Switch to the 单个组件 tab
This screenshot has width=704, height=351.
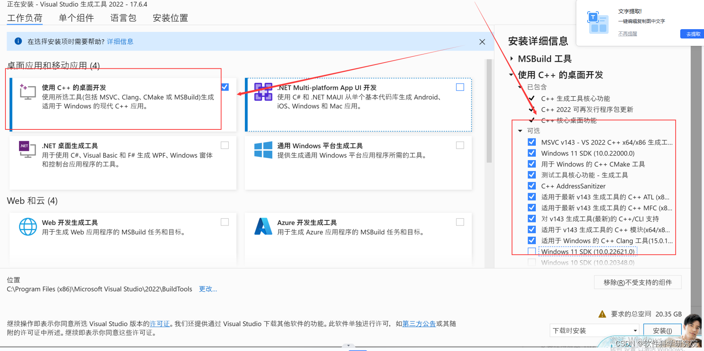coord(76,18)
